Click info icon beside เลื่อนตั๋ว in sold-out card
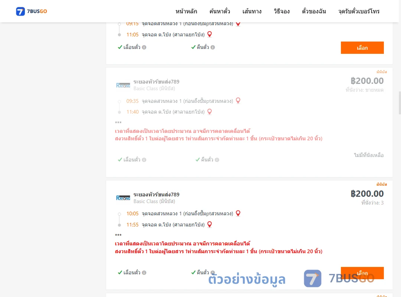This screenshot has height=297, width=401. click(144, 160)
